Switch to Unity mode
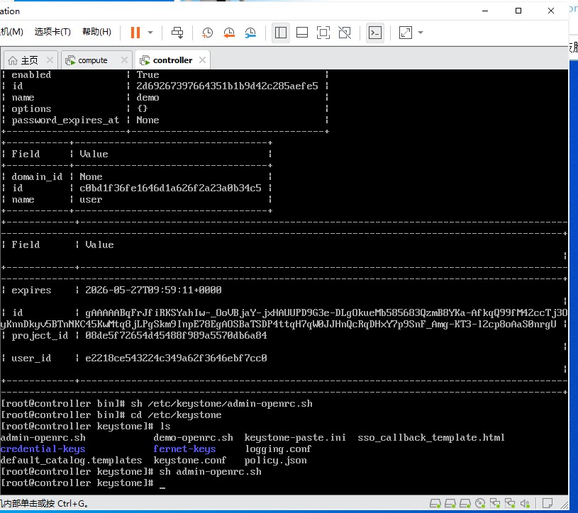The width and height of the screenshot is (578, 513). 345,33
